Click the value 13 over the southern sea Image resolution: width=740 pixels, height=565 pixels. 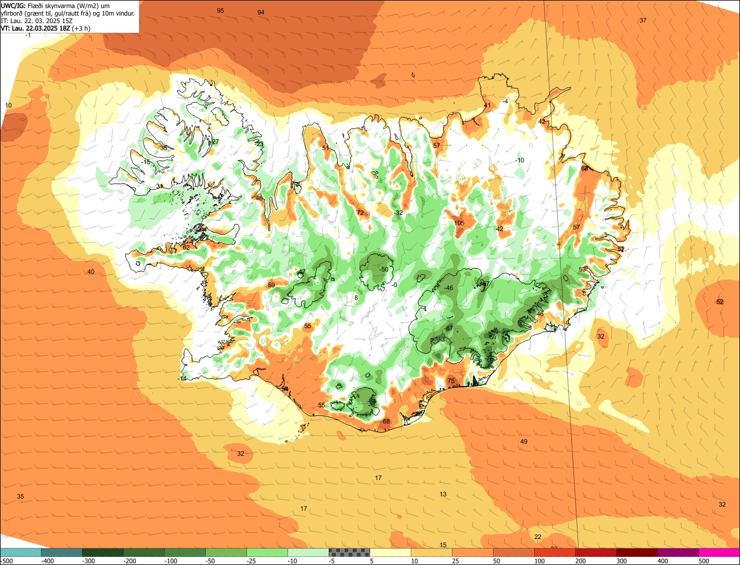[x=443, y=494]
